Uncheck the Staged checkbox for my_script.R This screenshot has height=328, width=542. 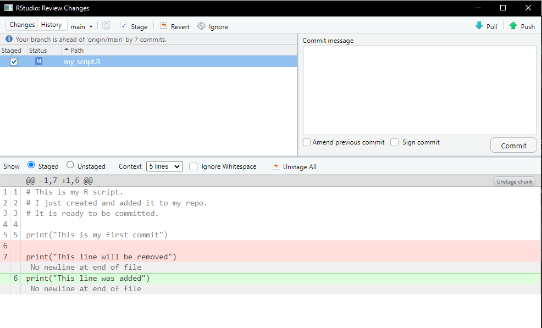[x=14, y=62]
